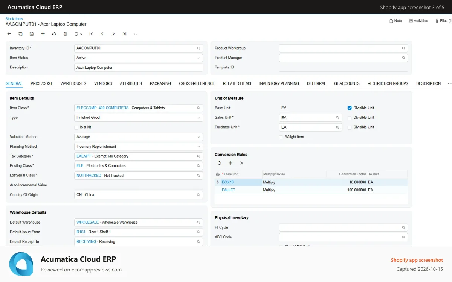Switch to the WAREHOUSES tab
The image size is (452, 282).
[x=73, y=83]
